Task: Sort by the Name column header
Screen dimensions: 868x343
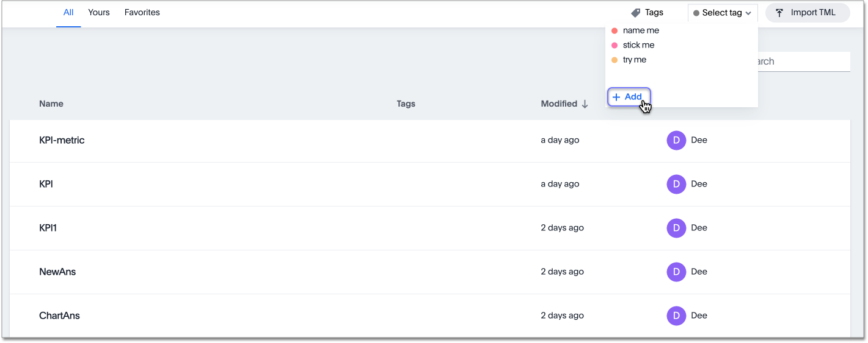Action: pos(51,104)
